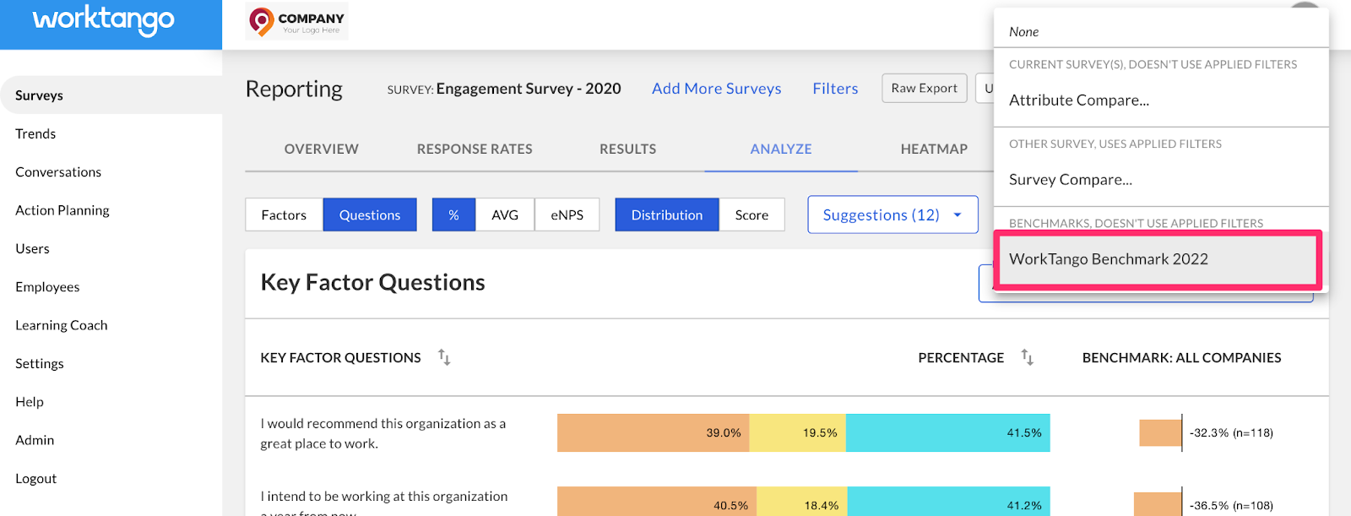Viewport: 1351px width, 516px height.
Task: Click the Key Factor Questions heading
Action: click(x=373, y=282)
